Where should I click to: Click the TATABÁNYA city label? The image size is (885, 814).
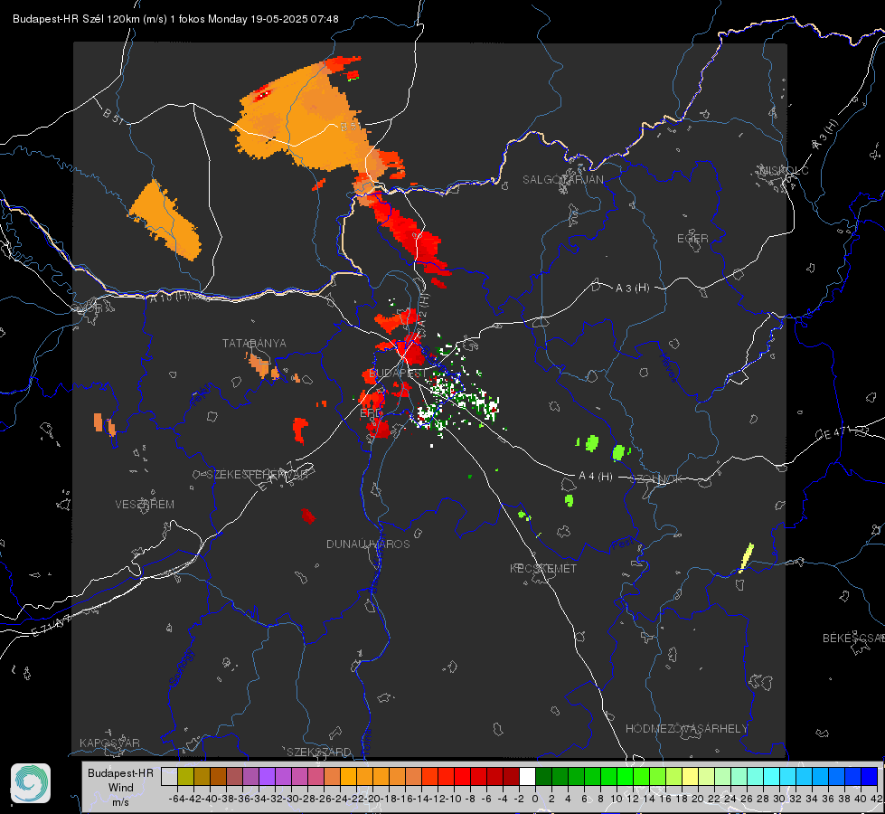coord(254,343)
